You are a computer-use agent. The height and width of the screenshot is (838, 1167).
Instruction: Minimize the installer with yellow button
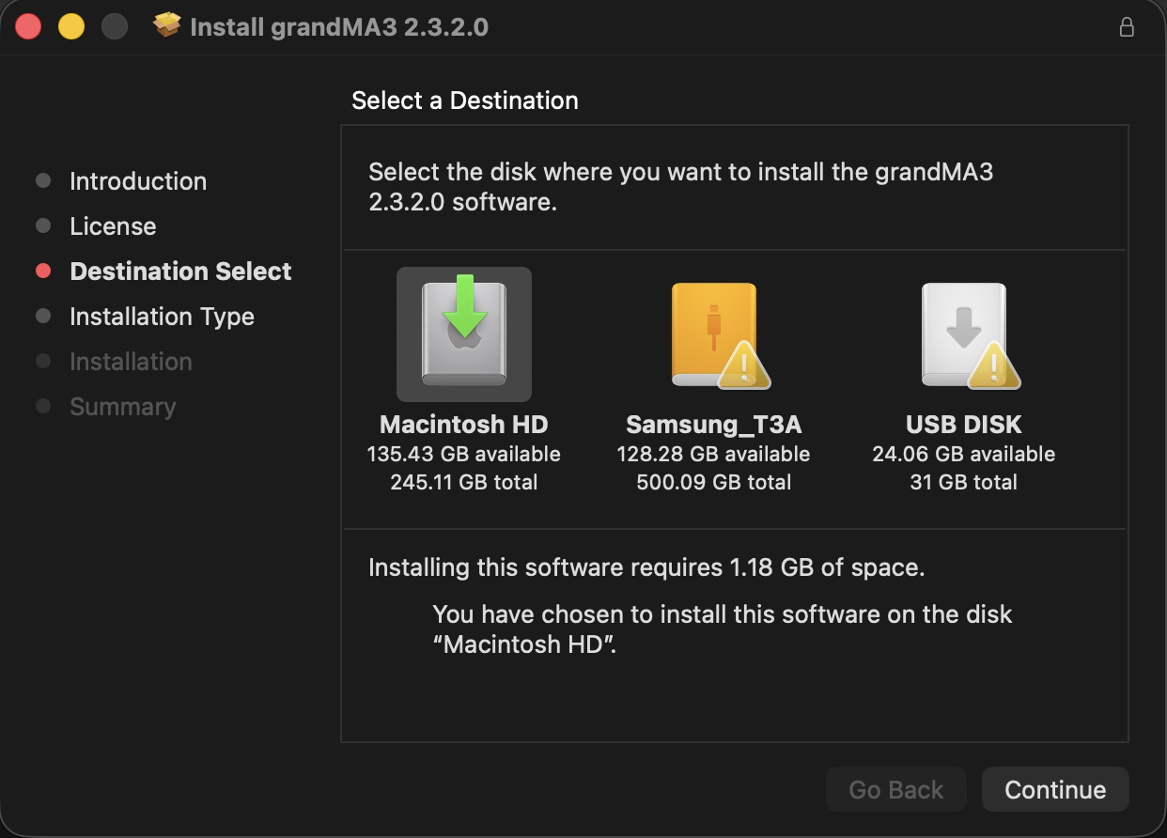71,26
